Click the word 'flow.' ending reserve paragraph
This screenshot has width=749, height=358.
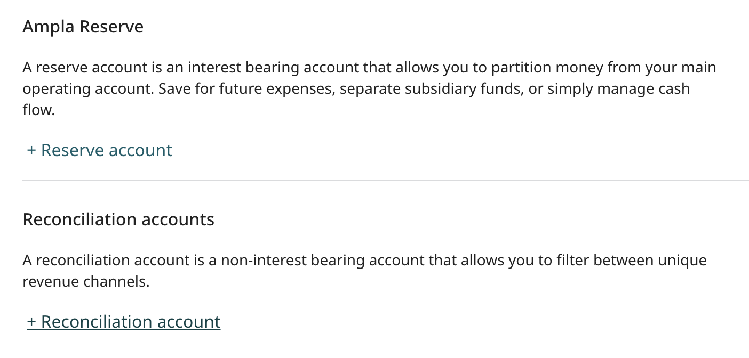39,110
